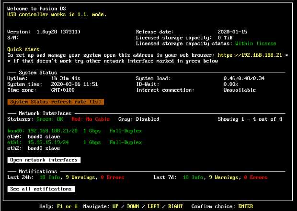297x211 pixels.
Task: Select the eth2 bond0 slave entry
Action: point(34,148)
